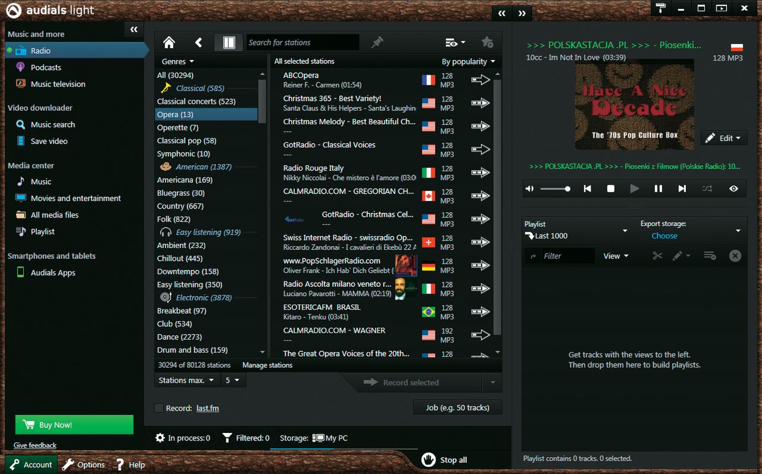
Task: Collapse the left navigation sidebar
Action: (134, 29)
